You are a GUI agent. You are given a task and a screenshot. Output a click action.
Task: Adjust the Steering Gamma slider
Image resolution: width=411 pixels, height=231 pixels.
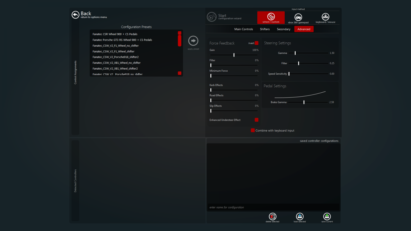click(x=308, y=53)
